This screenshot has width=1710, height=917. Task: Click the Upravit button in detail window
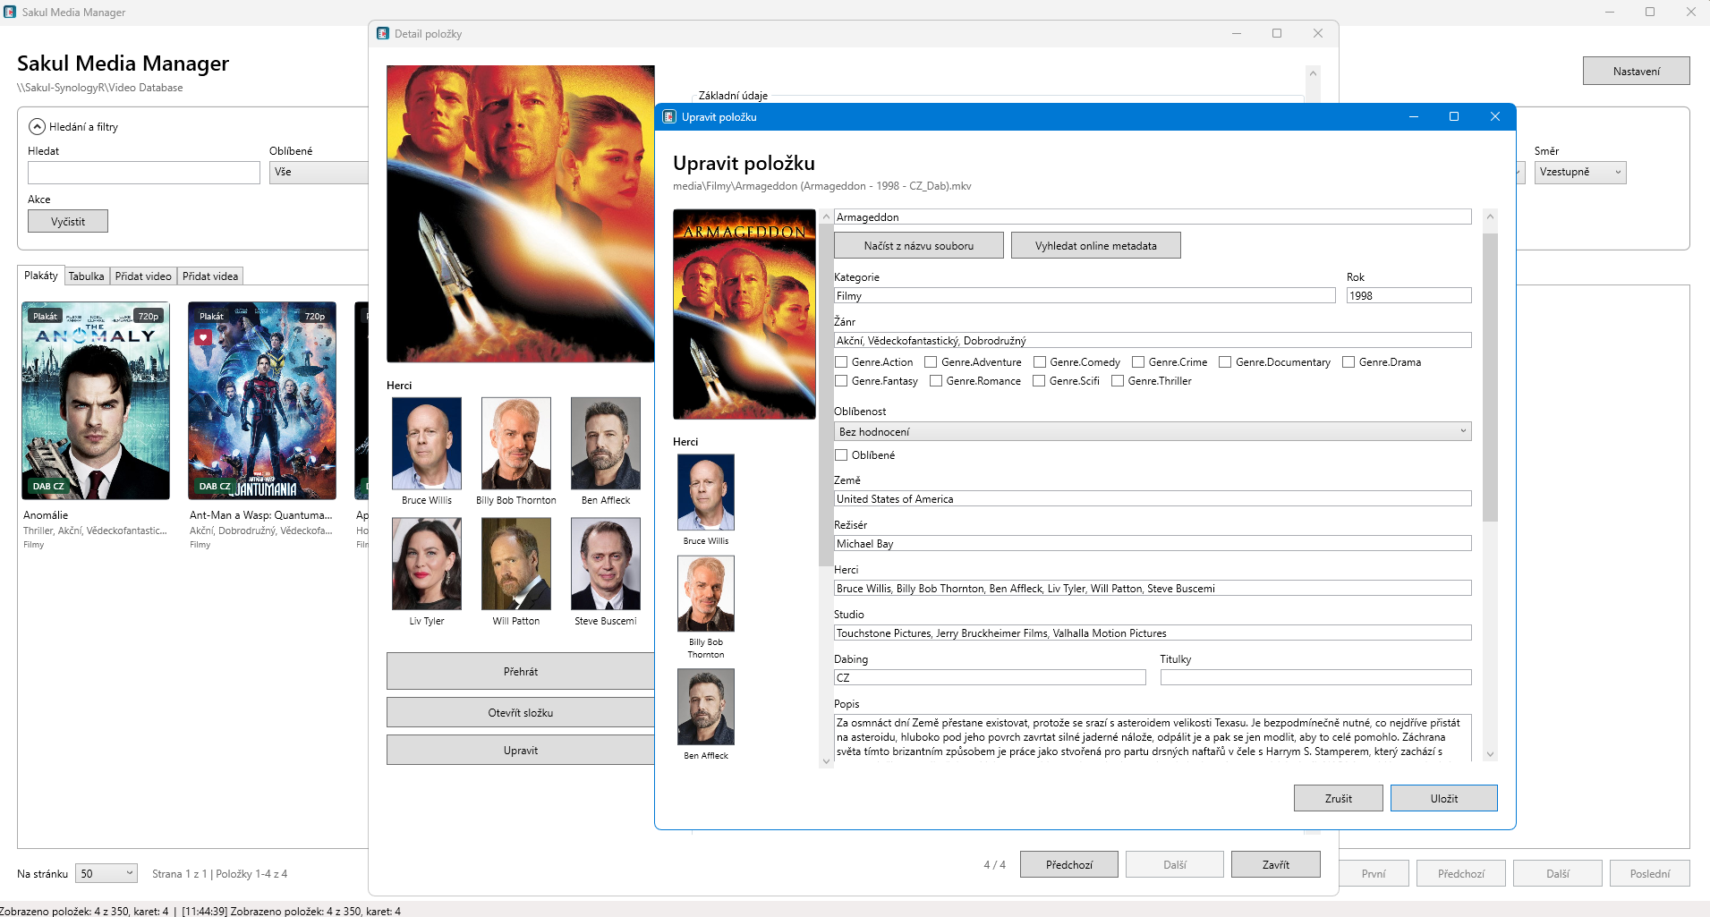click(521, 751)
